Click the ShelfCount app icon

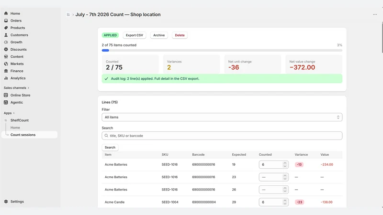[x=6, y=120]
